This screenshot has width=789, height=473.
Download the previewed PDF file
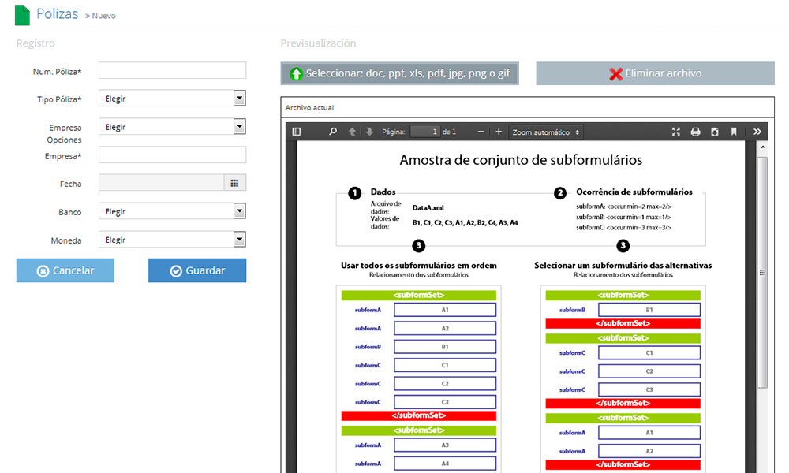(x=714, y=132)
